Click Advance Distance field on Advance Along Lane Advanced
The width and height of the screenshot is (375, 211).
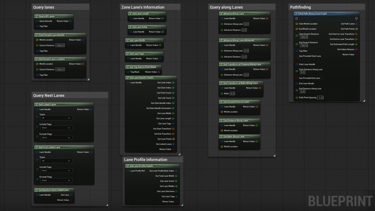tap(244, 57)
